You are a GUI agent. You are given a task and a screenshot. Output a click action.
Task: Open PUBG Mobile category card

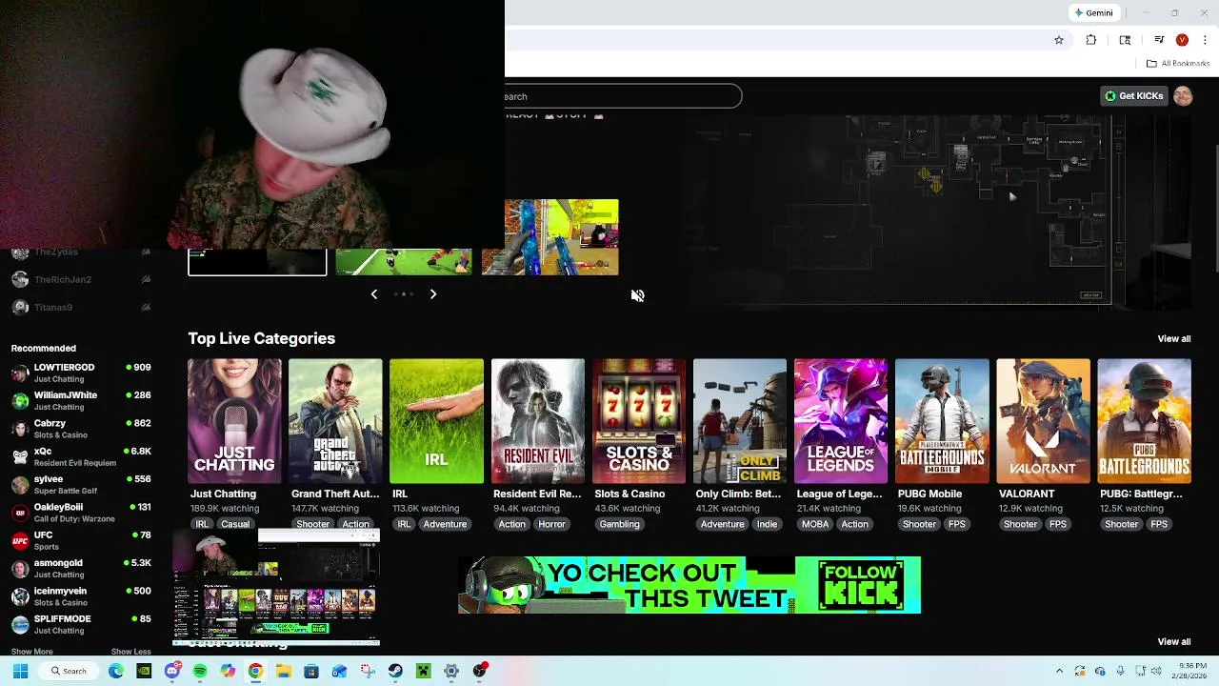tap(942, 421)
